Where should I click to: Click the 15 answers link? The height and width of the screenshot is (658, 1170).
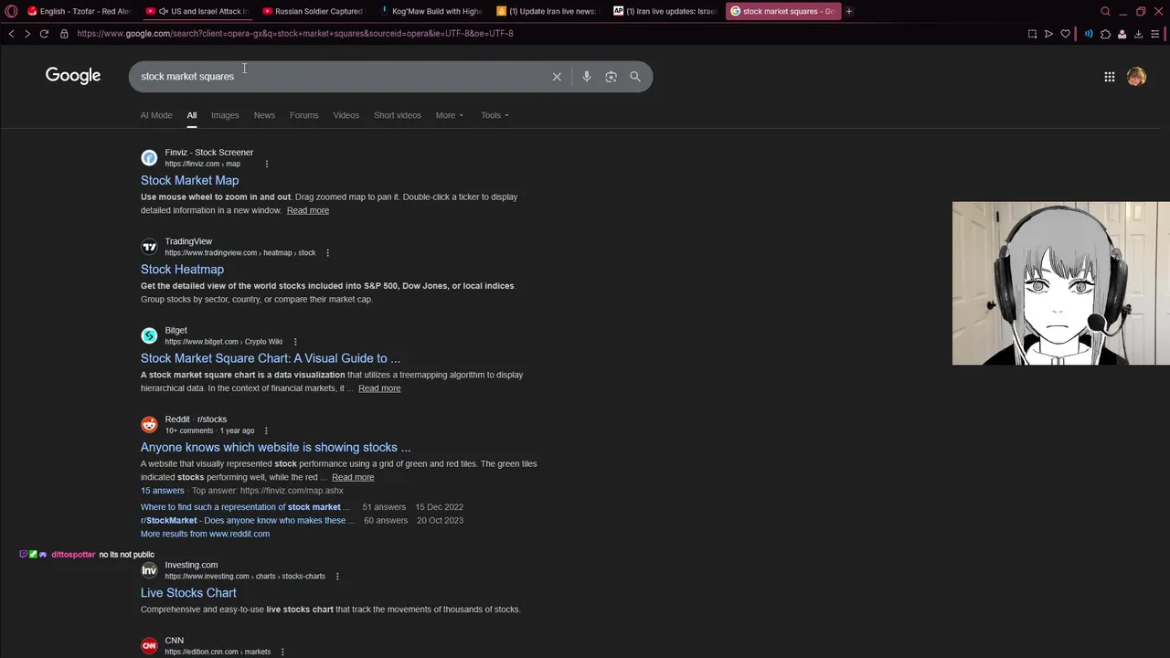[x=163, y=491]
